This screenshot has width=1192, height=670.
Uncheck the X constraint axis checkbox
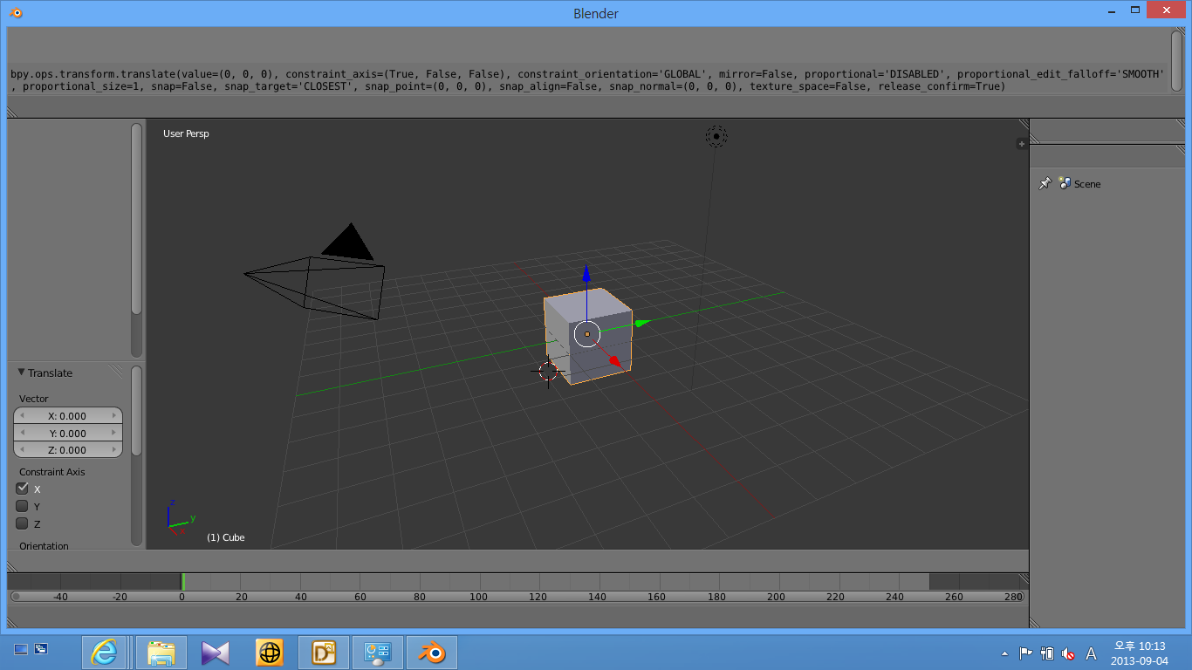pyautogui.click(x=23, y=489)
